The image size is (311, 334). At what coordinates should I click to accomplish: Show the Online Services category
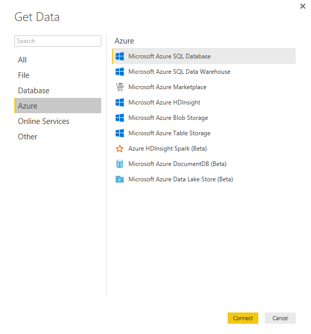(x=43, y=121)
